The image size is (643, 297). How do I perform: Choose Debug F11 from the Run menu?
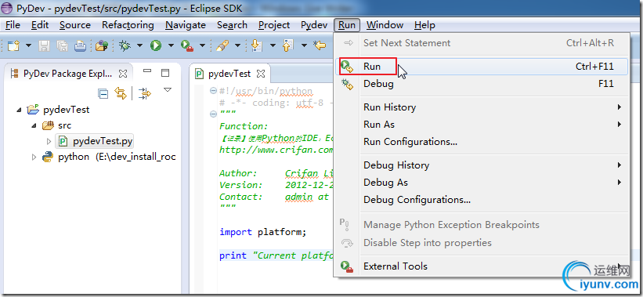[x=482, y=84]
